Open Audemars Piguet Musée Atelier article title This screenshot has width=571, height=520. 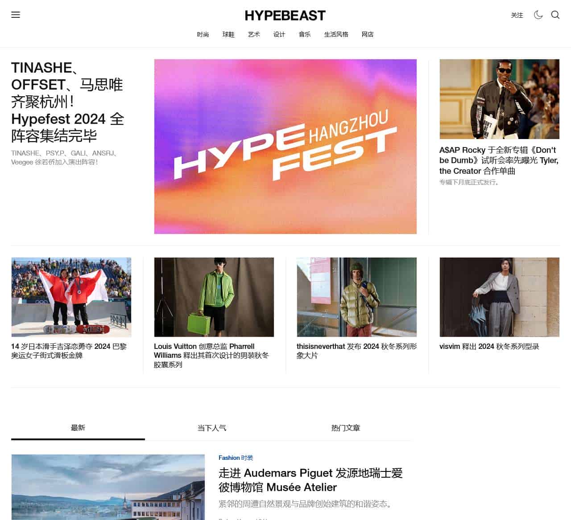tap(310, 480)
